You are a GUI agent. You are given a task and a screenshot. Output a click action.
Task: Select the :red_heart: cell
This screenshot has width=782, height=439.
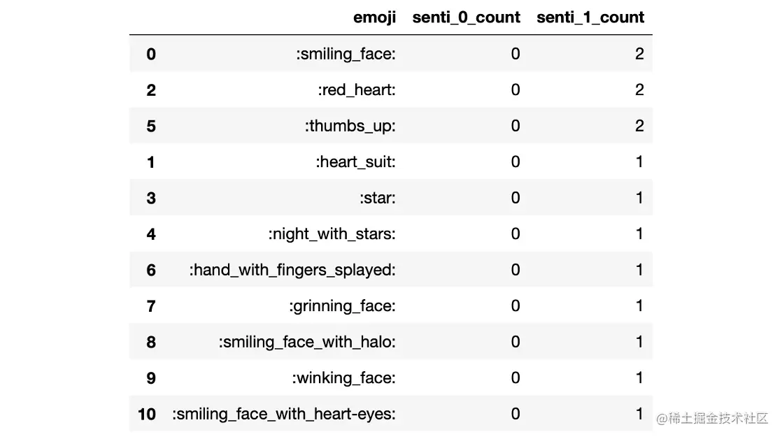356,90
